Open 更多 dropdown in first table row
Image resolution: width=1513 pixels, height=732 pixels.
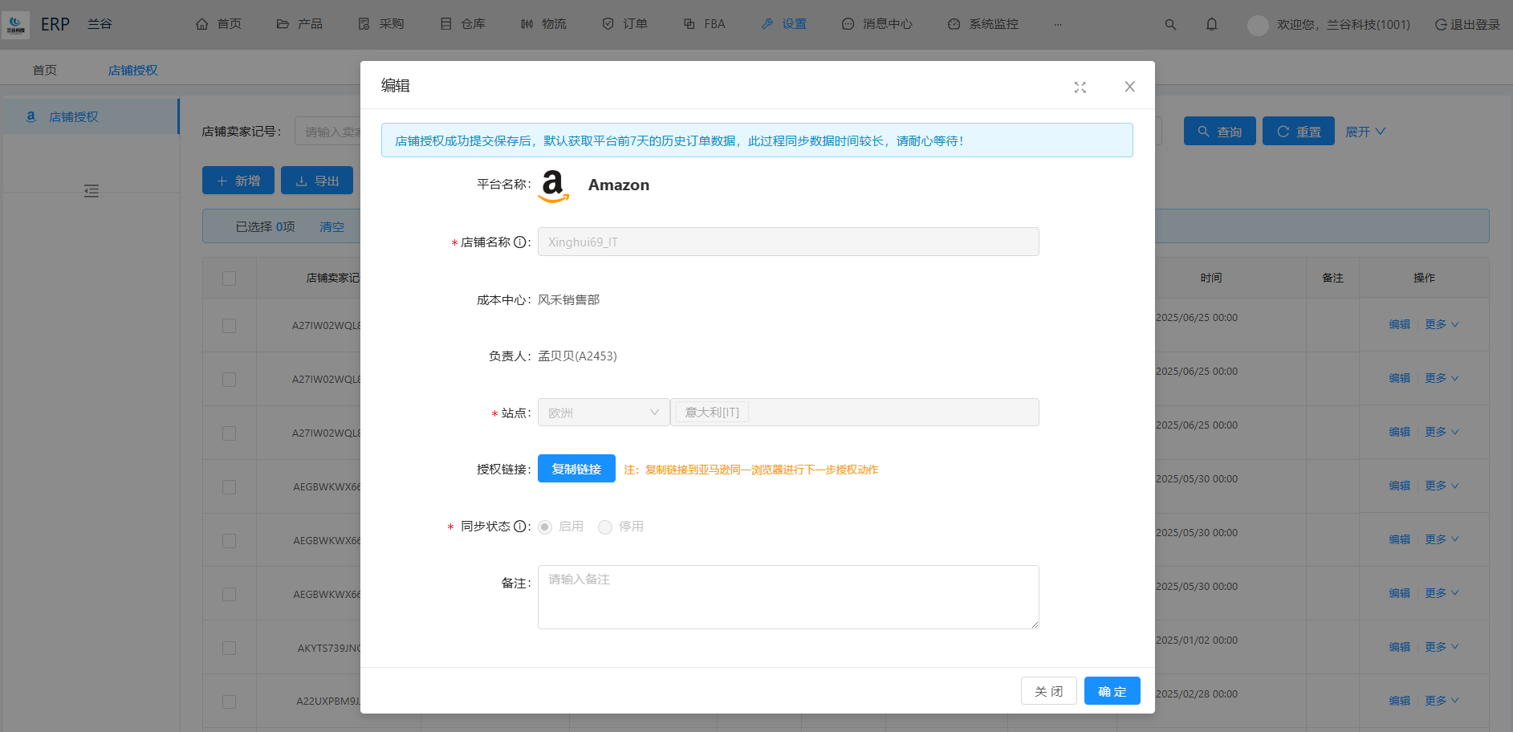click(1441, 325)
